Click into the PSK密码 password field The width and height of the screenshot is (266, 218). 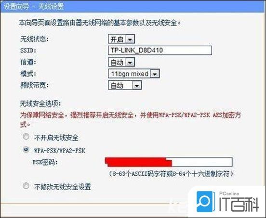[169, 162]
